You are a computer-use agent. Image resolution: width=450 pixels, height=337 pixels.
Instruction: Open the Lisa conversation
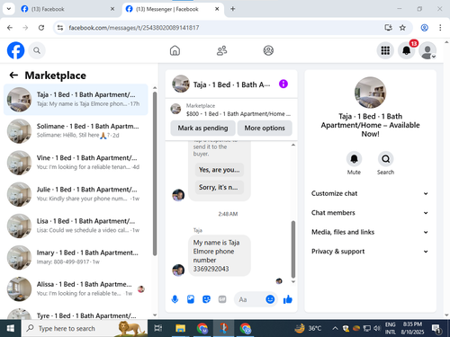pos(76,226)
